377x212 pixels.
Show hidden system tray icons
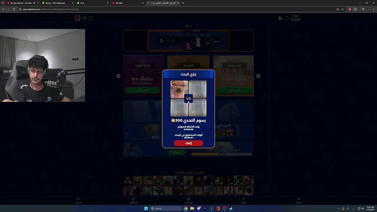coord(338,208)
